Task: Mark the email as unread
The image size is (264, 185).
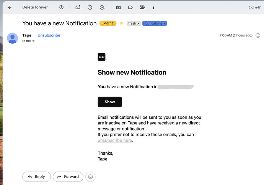Action: tap(78, 7)
